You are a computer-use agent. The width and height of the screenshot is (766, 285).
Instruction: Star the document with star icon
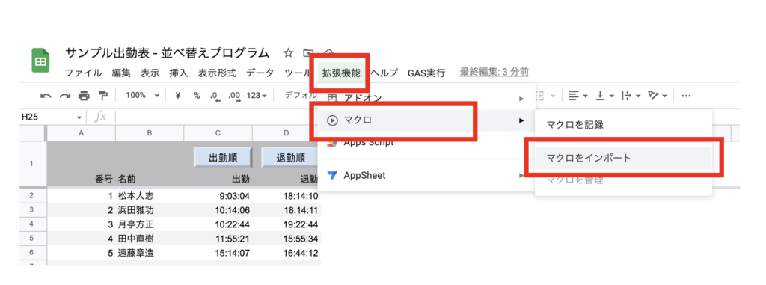(288, 52)
